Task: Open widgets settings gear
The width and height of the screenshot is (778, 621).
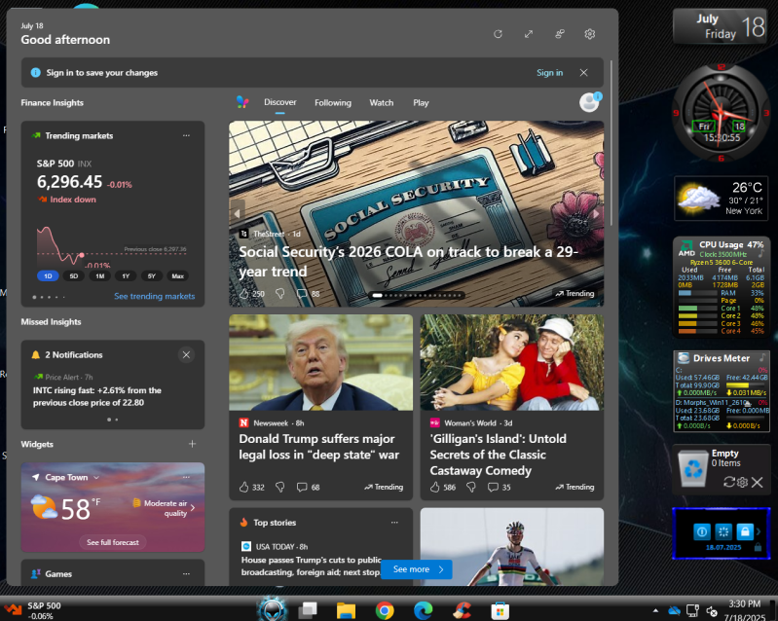Action: pos(589,34)
